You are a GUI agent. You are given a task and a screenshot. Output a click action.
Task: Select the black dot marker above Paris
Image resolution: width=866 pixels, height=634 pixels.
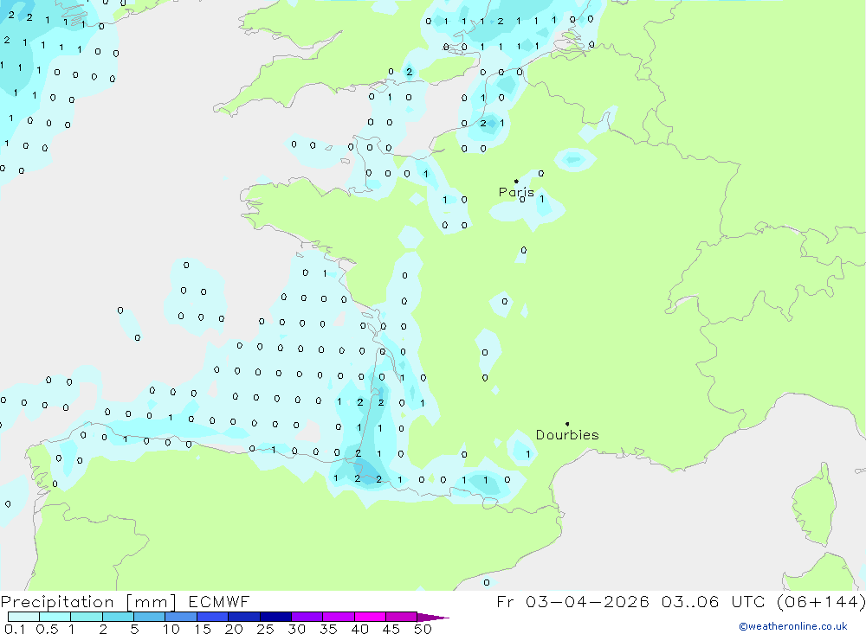pos(516,181)
